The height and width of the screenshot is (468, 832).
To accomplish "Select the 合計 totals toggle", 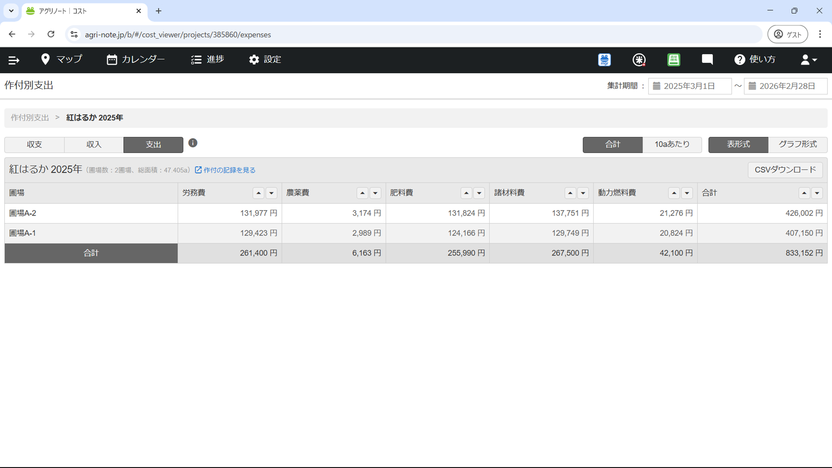I will [x=612, y=144].
